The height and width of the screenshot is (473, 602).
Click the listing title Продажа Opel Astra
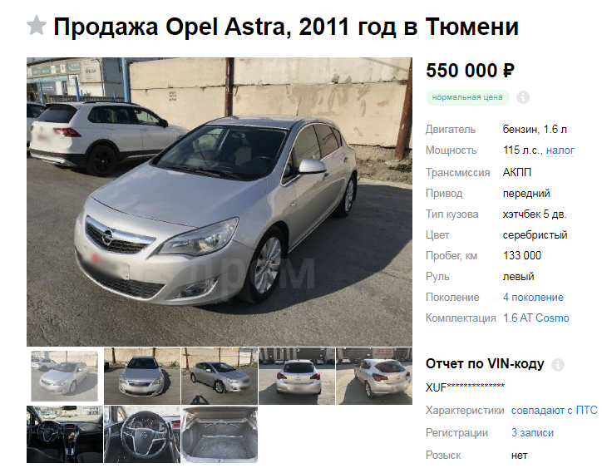[286, 27]
